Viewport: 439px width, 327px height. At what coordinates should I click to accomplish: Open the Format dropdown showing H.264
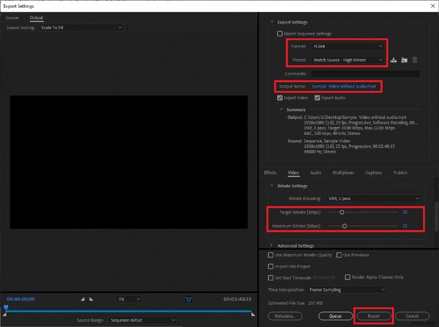347,46
